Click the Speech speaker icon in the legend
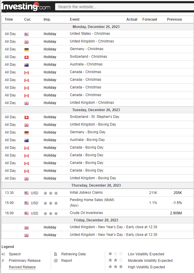Viewport: 194px width, 273px height. pos(3,254)
